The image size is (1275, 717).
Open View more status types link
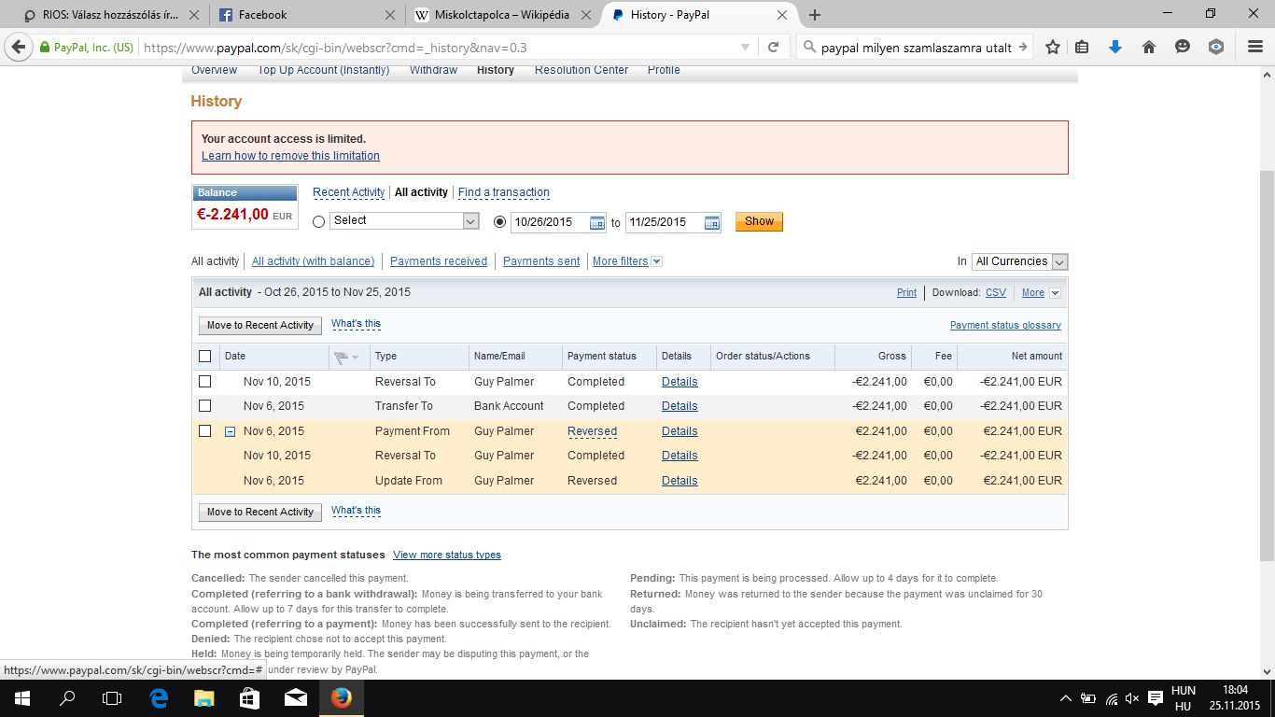pos(447,555)
